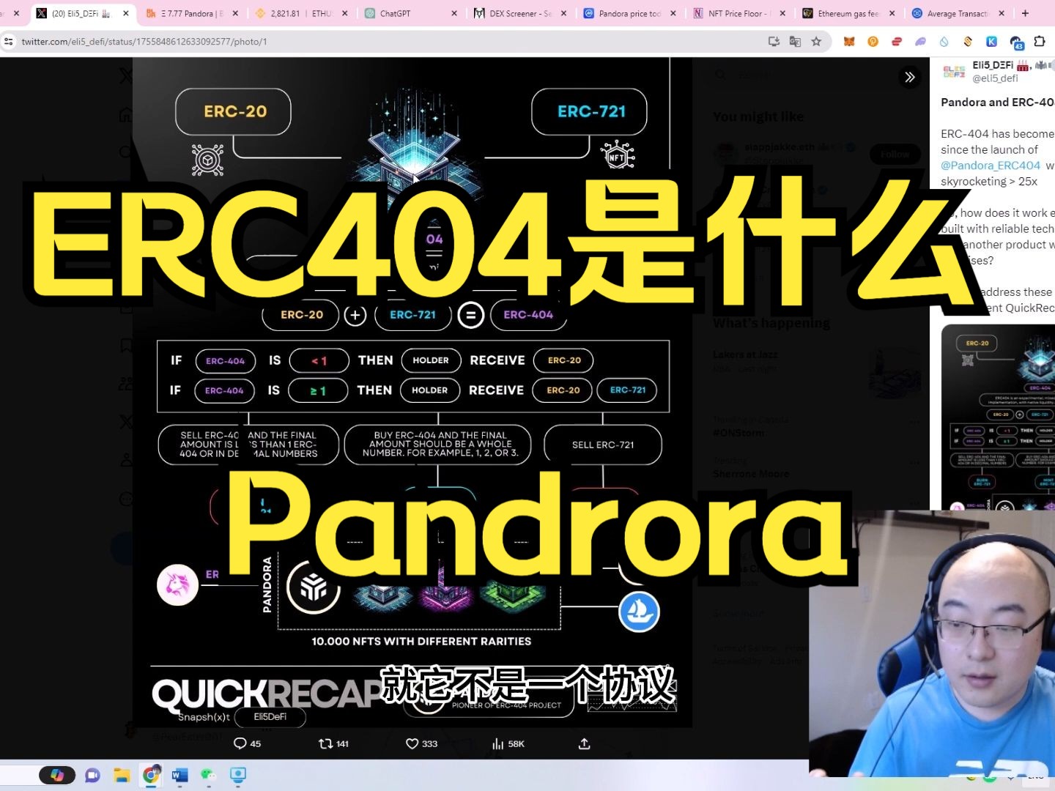The width and height of the screenshot is (1055, 791).
Task: Open Copilot from the Windows taskbar
Action: tap(57, 775)
